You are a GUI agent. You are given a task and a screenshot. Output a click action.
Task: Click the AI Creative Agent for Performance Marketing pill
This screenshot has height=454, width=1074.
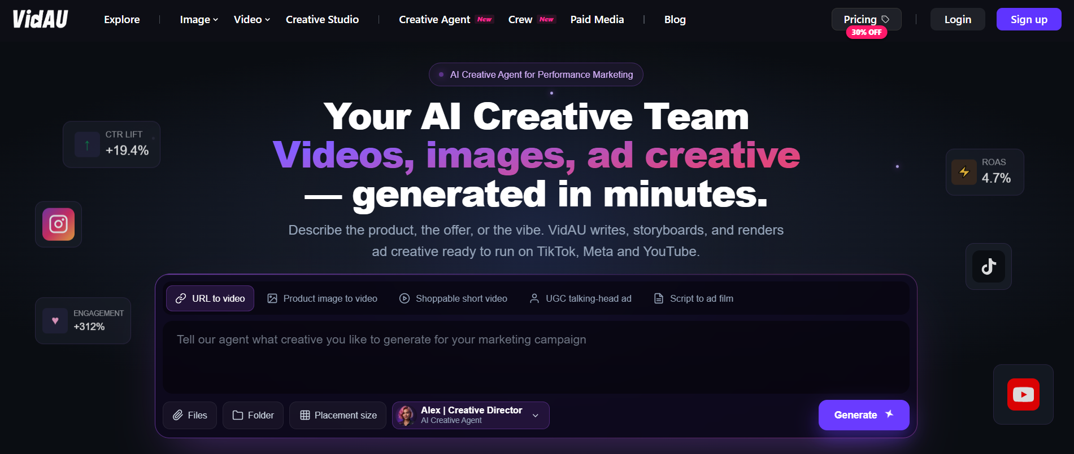[x=536, y=74]
